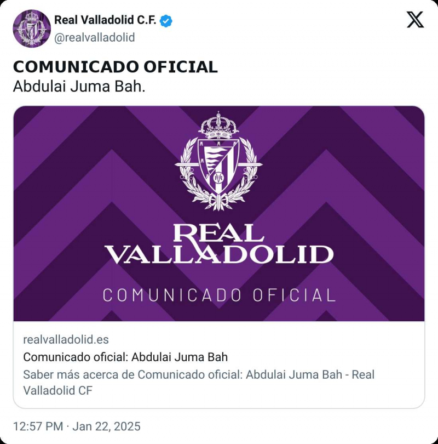Click the spaced COMUNICADO OFICIAL banner caption
The height and width of the screenshot is (444, 438).
218,295
